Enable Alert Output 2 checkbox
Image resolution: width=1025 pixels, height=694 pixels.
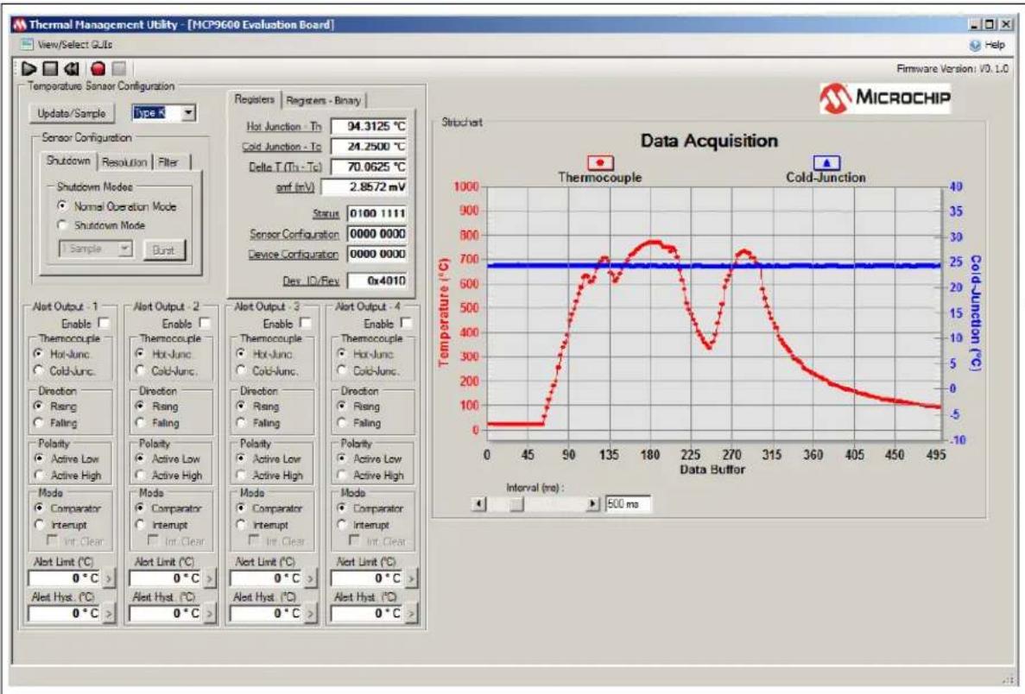coord(204,323)
